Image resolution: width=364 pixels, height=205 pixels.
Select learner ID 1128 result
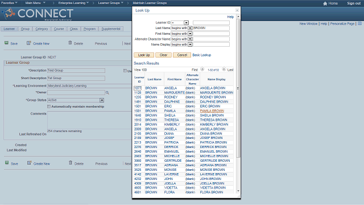click(x=138, y=92)
